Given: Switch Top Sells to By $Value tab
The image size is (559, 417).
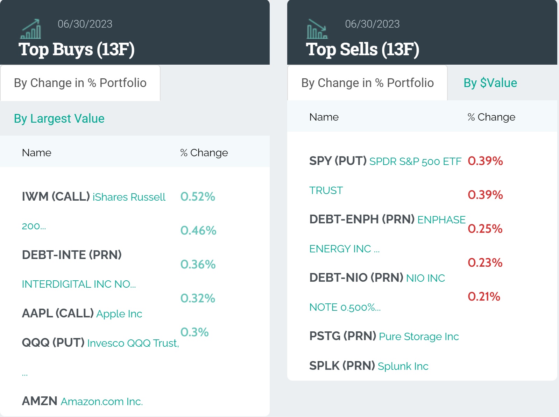Looking at the screenshot, I should pyautogui.click(x=490, y=83).
